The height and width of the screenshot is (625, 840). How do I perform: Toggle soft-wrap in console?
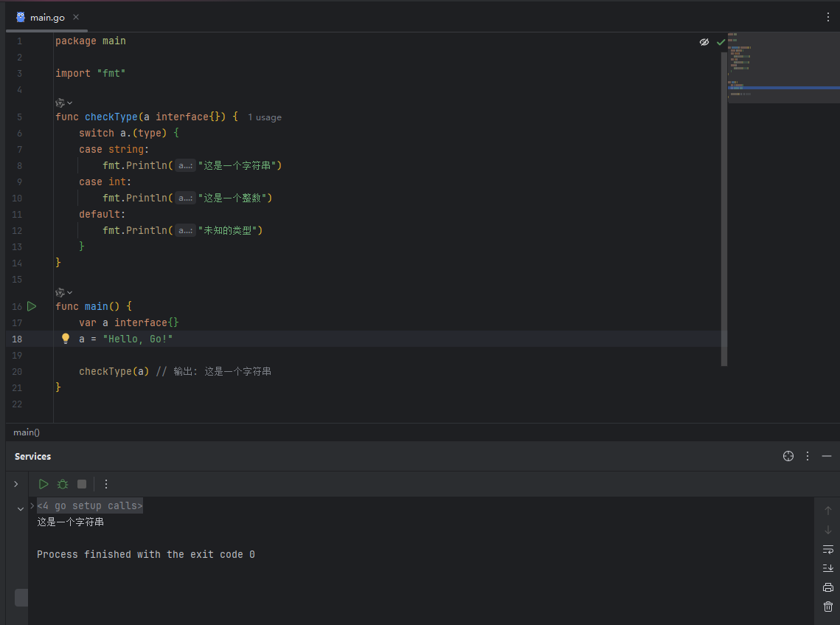[x=827, y=549]
